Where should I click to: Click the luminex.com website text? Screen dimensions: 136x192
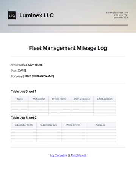coord(121,18)
